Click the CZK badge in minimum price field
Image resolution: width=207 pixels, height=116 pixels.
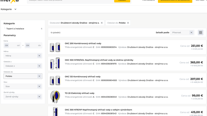pos(7,45)
